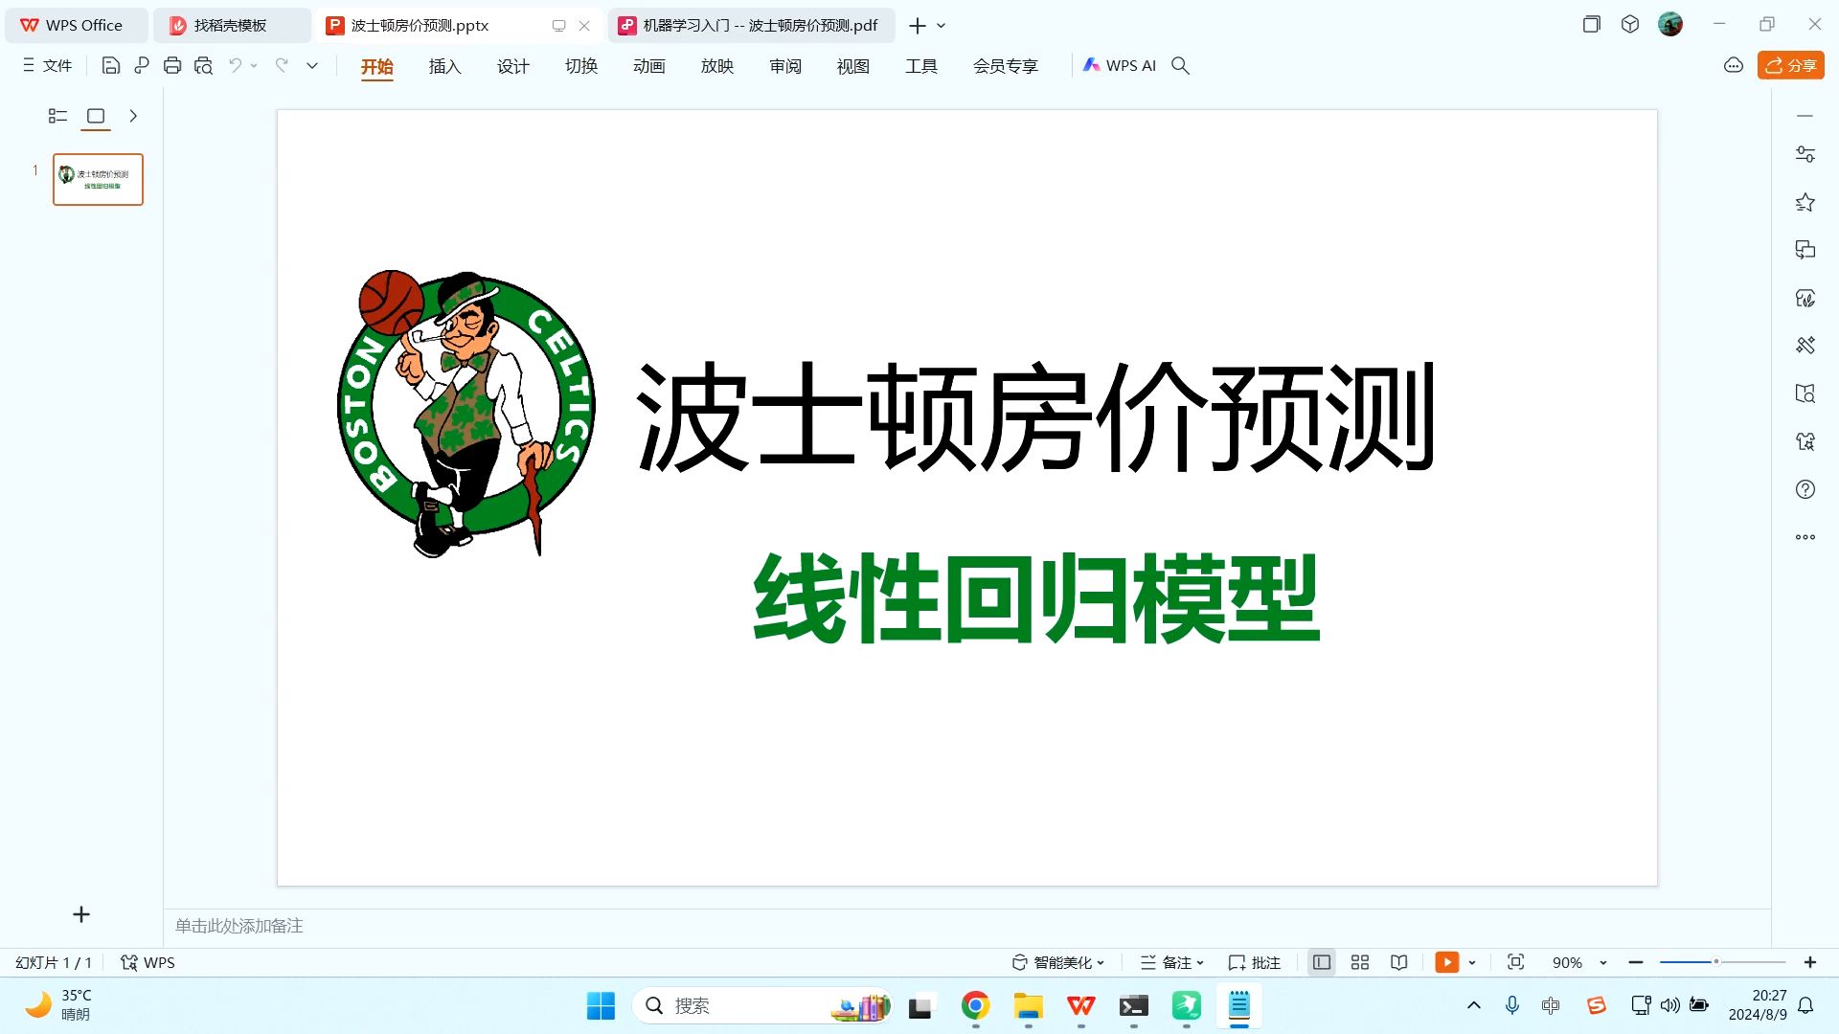Screen dimensions: 1839x1034
Task: Open the book search icon in right sidebar
Action: tap(1805, 393)
